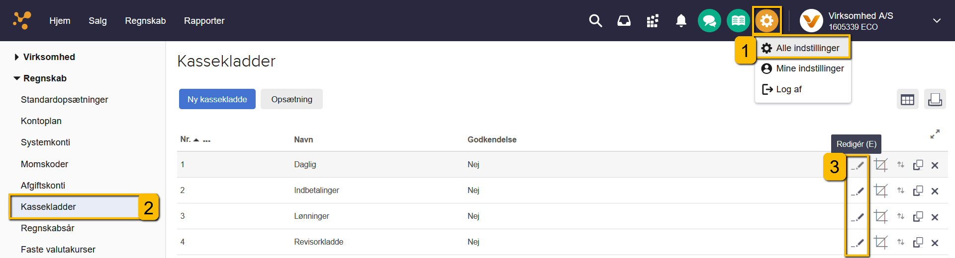The image size is (955, 258).
Task: Open Kontoplan in the sidebar
Action: [x=41, y=121]
